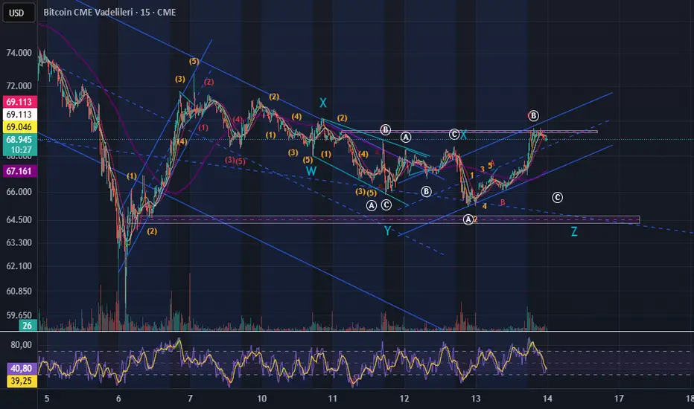Screen dimensions: 694x409
Task: Click the teal Y wave label
Action: [387, 231]
